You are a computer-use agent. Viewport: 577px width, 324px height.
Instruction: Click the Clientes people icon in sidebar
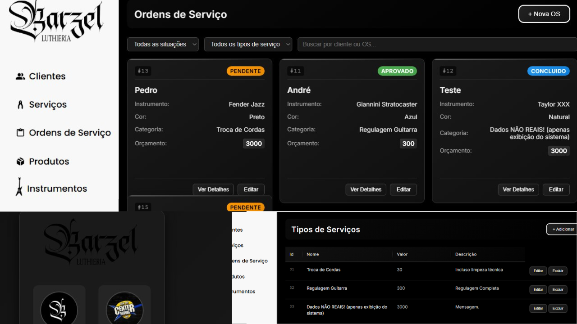pos(20,76)
